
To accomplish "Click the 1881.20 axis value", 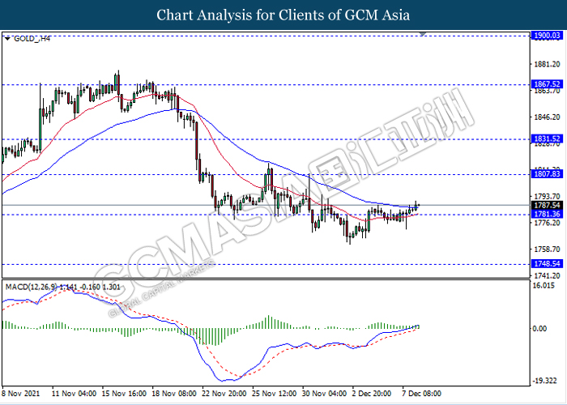I will point(547,64).
